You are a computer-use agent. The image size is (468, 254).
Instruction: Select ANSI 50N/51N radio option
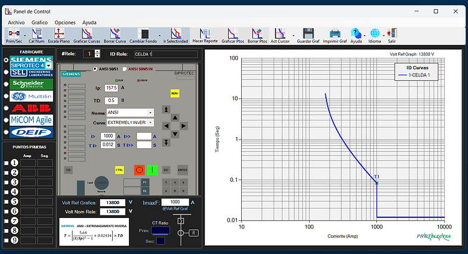[x=125, y=69]
